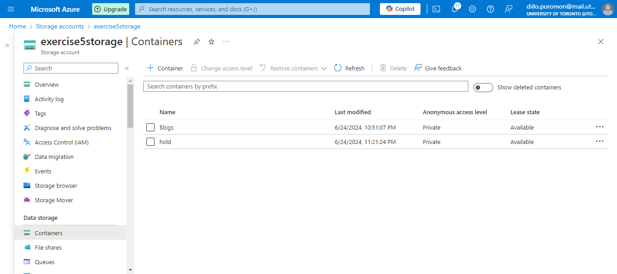Click the Search containers by prefix field
This screenshot has height=274, width=617.
point(305,86)
